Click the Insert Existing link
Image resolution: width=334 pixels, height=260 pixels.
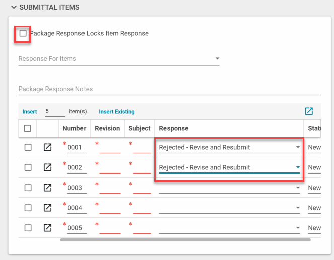click(x=117, y=112)
